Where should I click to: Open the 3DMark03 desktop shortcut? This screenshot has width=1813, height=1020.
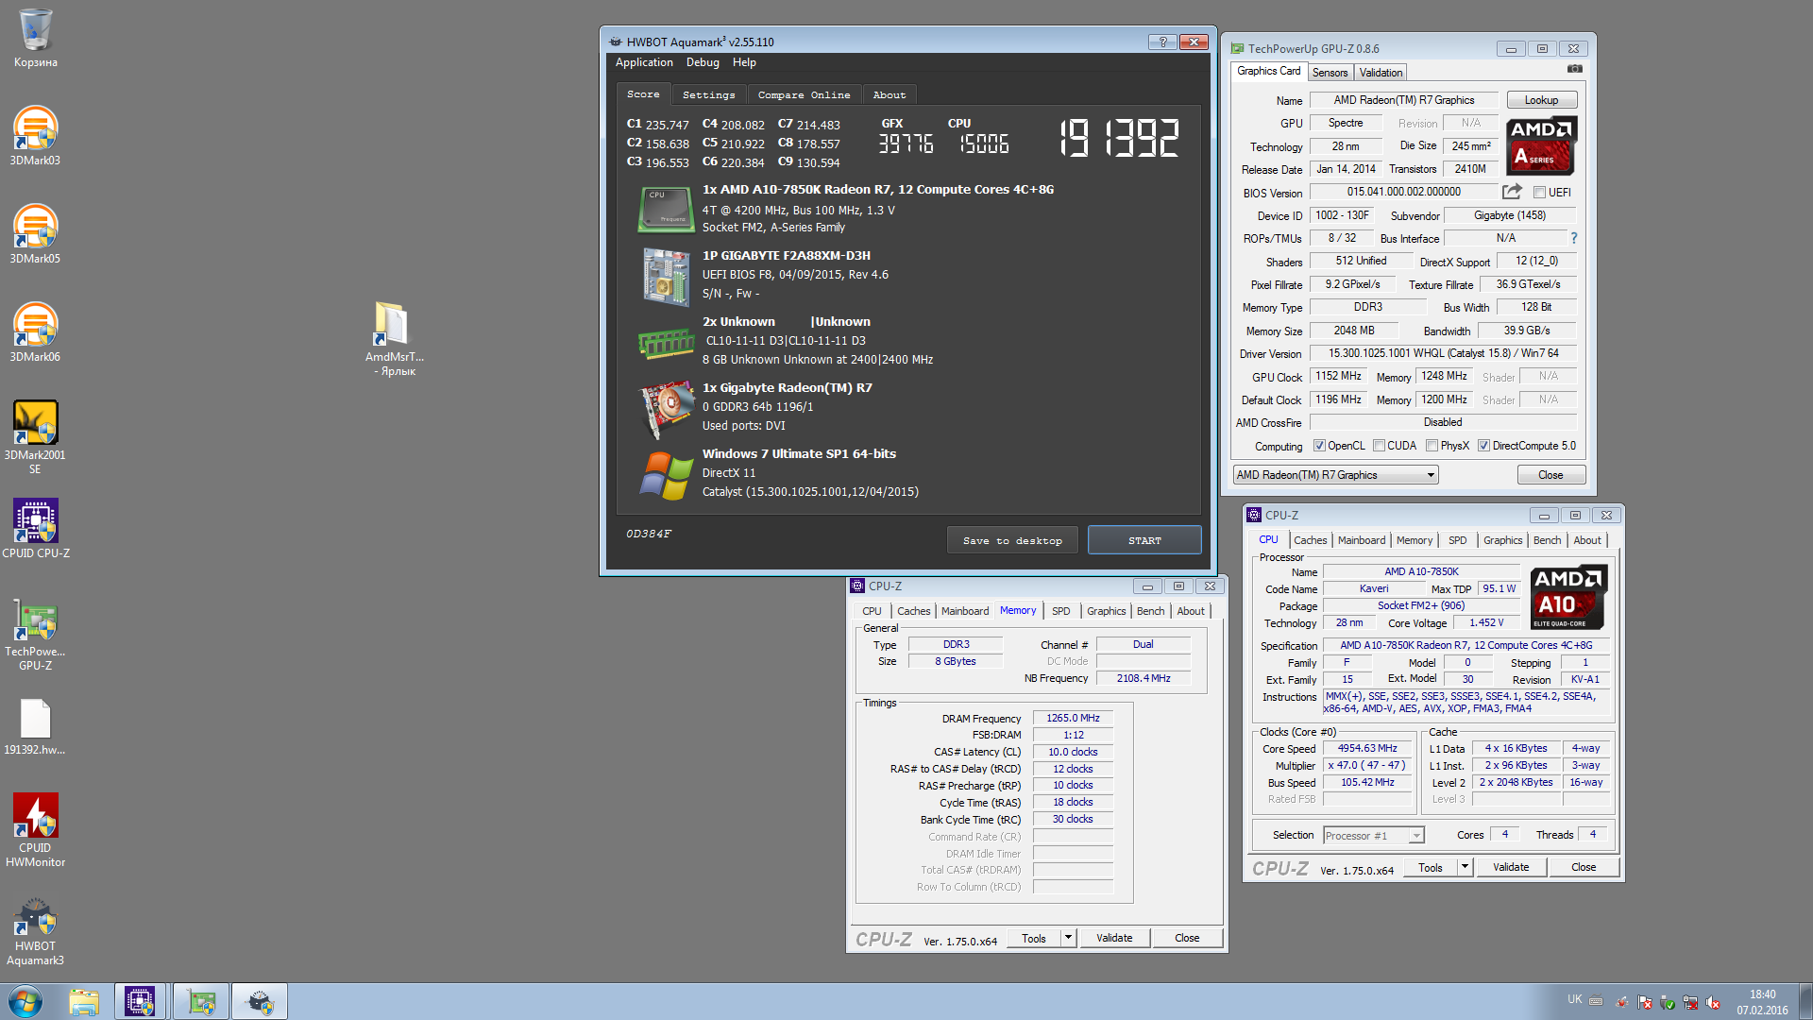(x=35, y=135)
